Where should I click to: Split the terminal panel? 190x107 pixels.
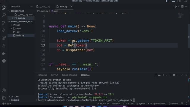click(x=170, y=75)
